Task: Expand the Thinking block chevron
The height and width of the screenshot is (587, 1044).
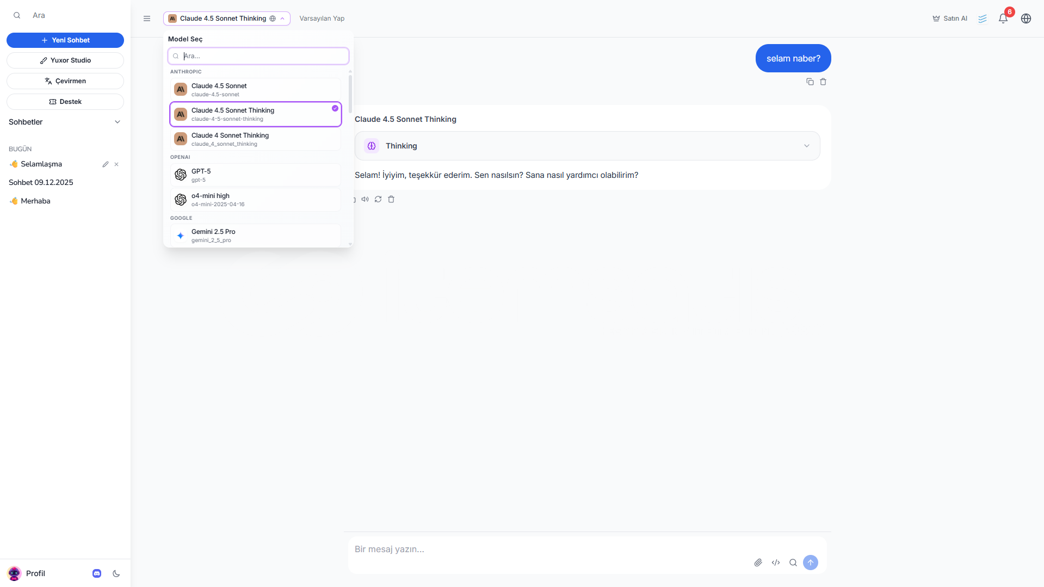Action: point(807,146)
